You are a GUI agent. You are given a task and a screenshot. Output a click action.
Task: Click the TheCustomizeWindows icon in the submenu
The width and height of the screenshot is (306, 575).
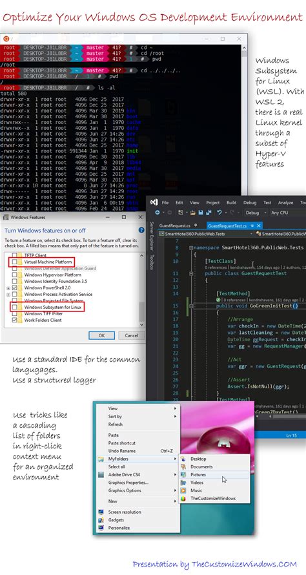[183, 498]
